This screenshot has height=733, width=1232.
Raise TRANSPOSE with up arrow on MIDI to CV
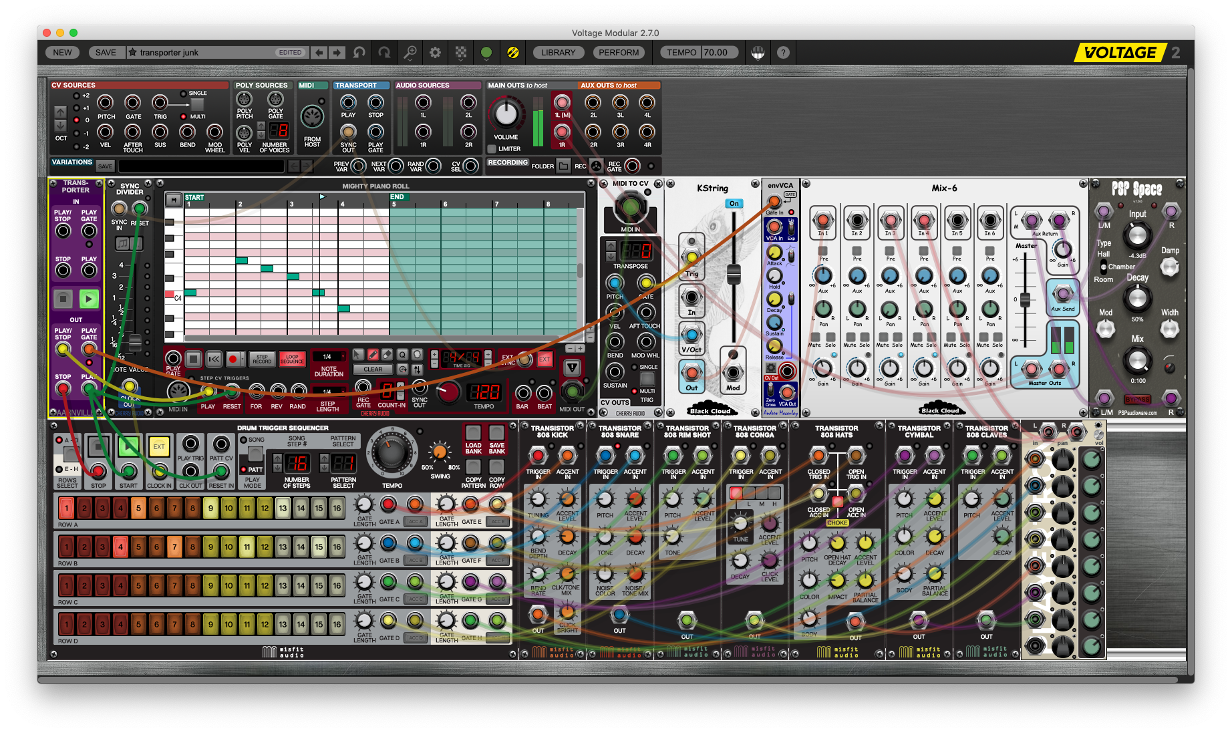click(x=611, y=247)
